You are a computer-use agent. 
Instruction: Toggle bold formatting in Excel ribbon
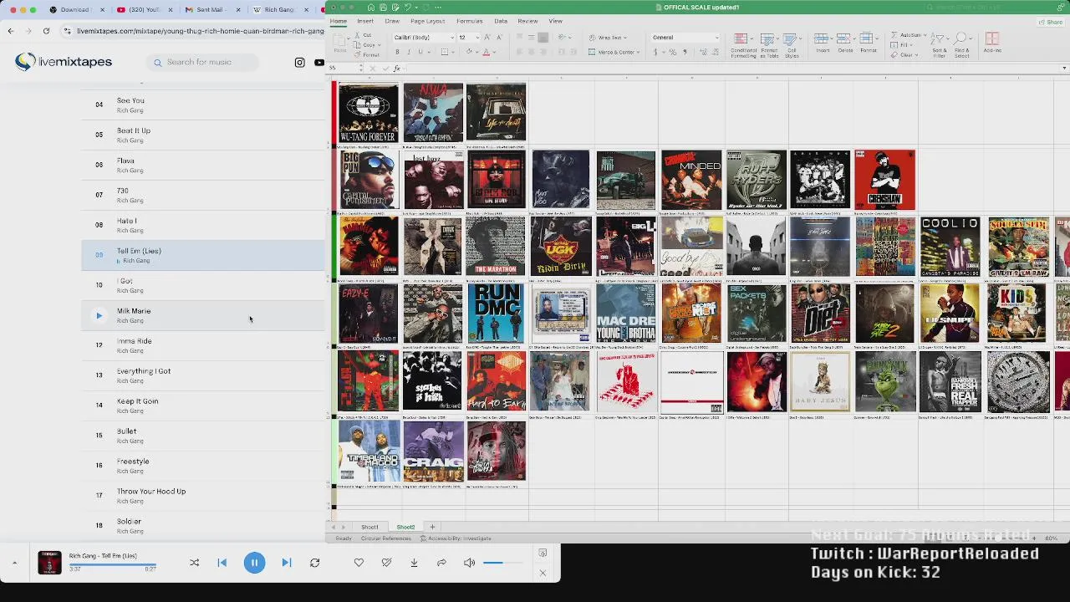(397, 52)
